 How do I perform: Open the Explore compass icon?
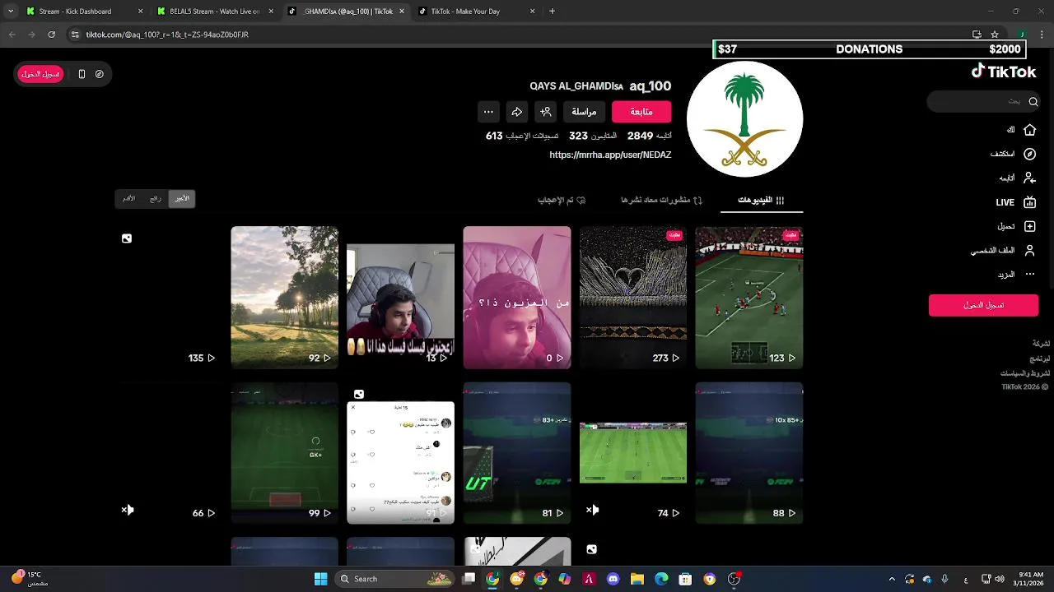(x=1029, y=154)
